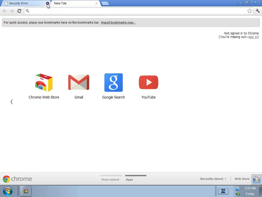Screen dimensions: 262x197
Task: Click the Back navigation arrow
Action: click(5, 11)
